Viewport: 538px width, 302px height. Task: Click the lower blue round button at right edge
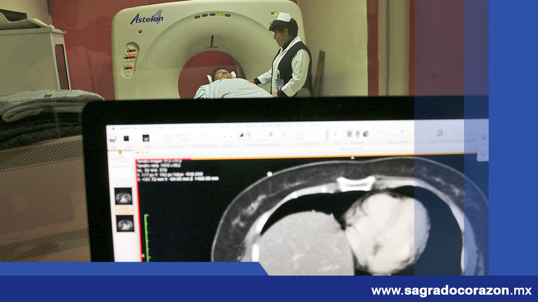click(484, 153)
